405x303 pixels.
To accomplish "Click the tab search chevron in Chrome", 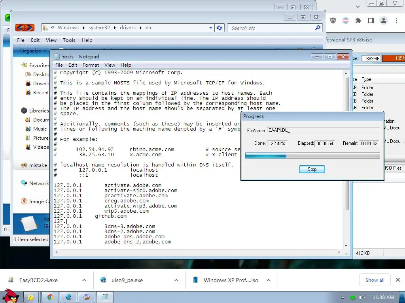I will pos(358,6).
